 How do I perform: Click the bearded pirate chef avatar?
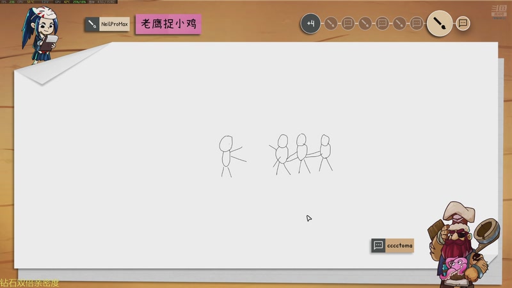(463, 243)
